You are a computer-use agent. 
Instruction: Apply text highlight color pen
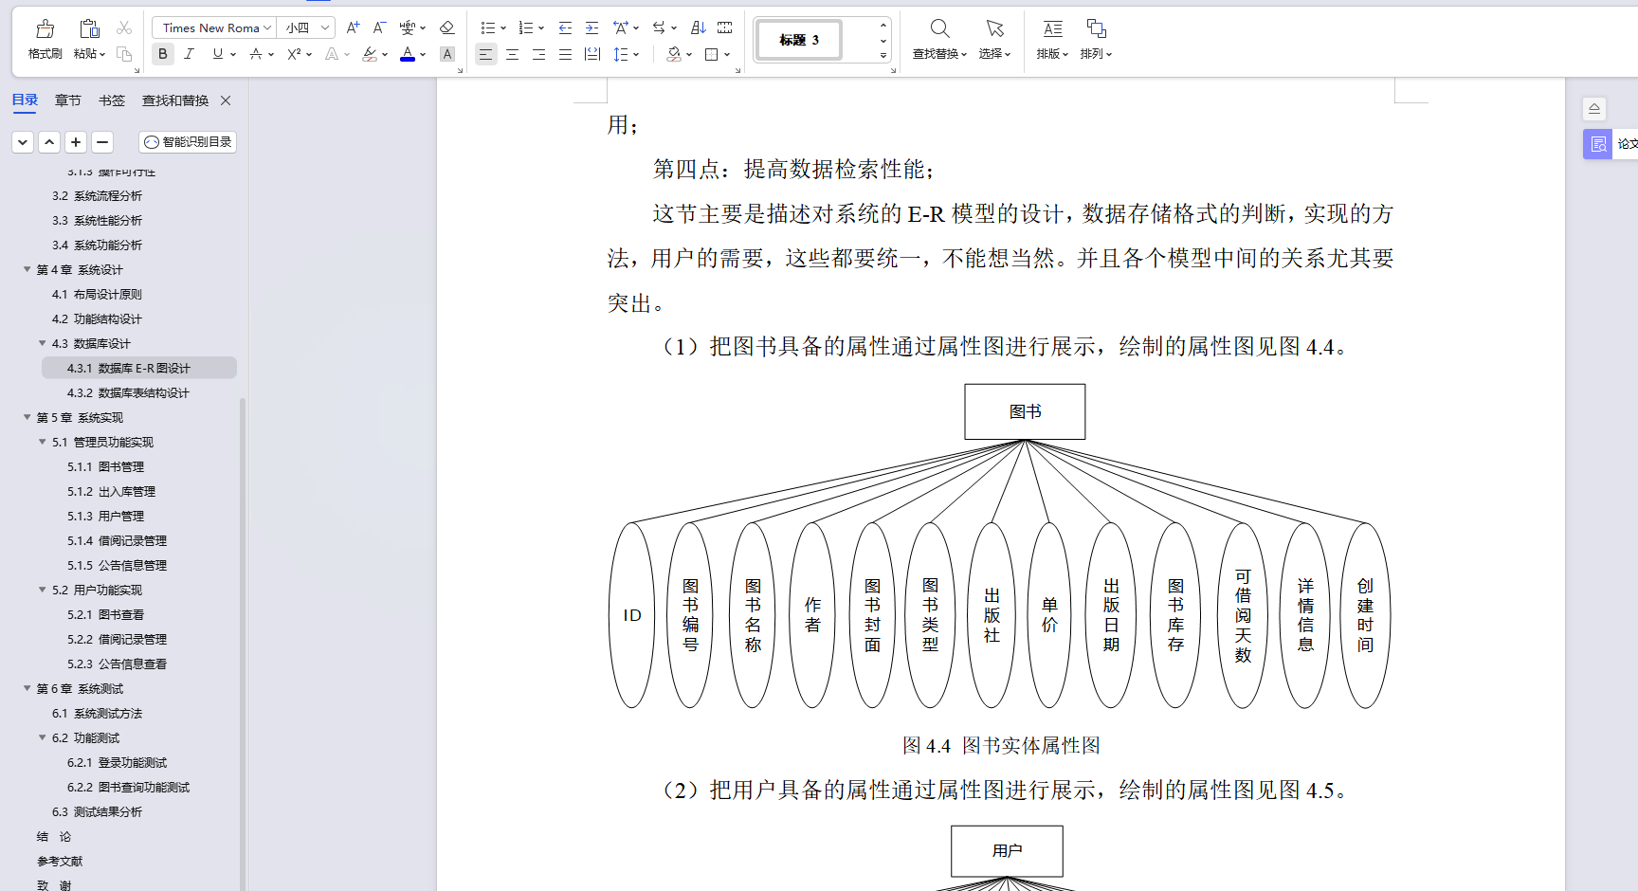tap(370, 54)
